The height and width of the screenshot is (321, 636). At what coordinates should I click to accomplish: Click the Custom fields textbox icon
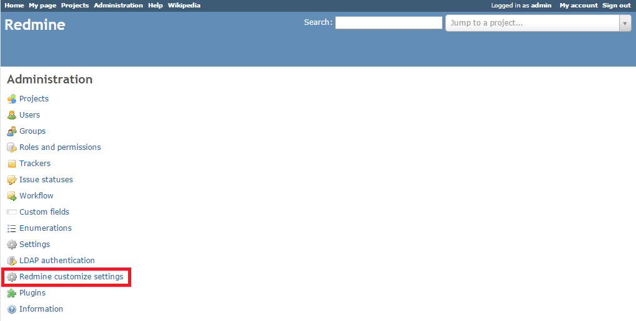click(12, 212)
